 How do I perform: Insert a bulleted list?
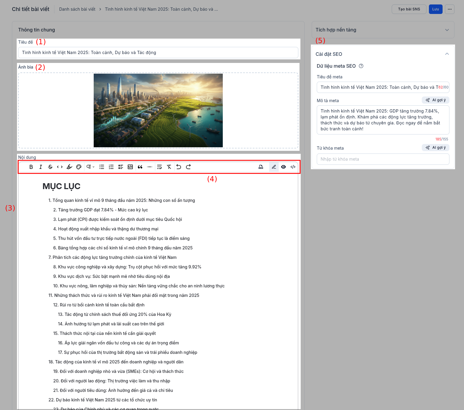[102, 167]
